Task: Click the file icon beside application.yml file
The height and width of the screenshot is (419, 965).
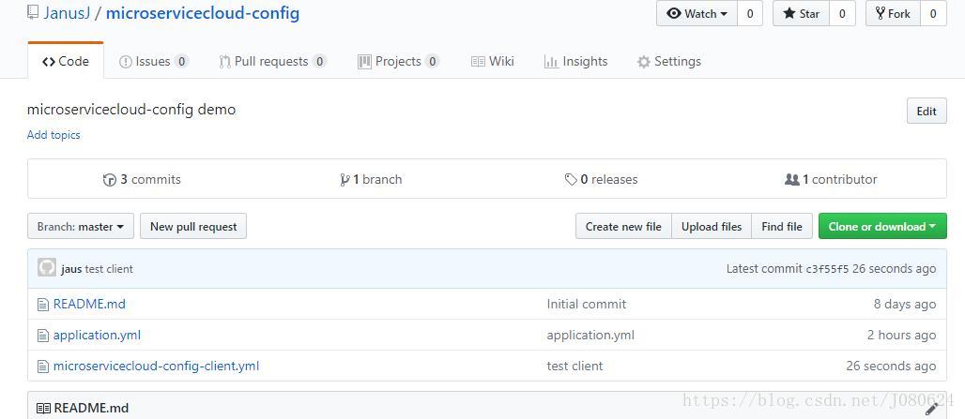Action: [x=42, y=336]
